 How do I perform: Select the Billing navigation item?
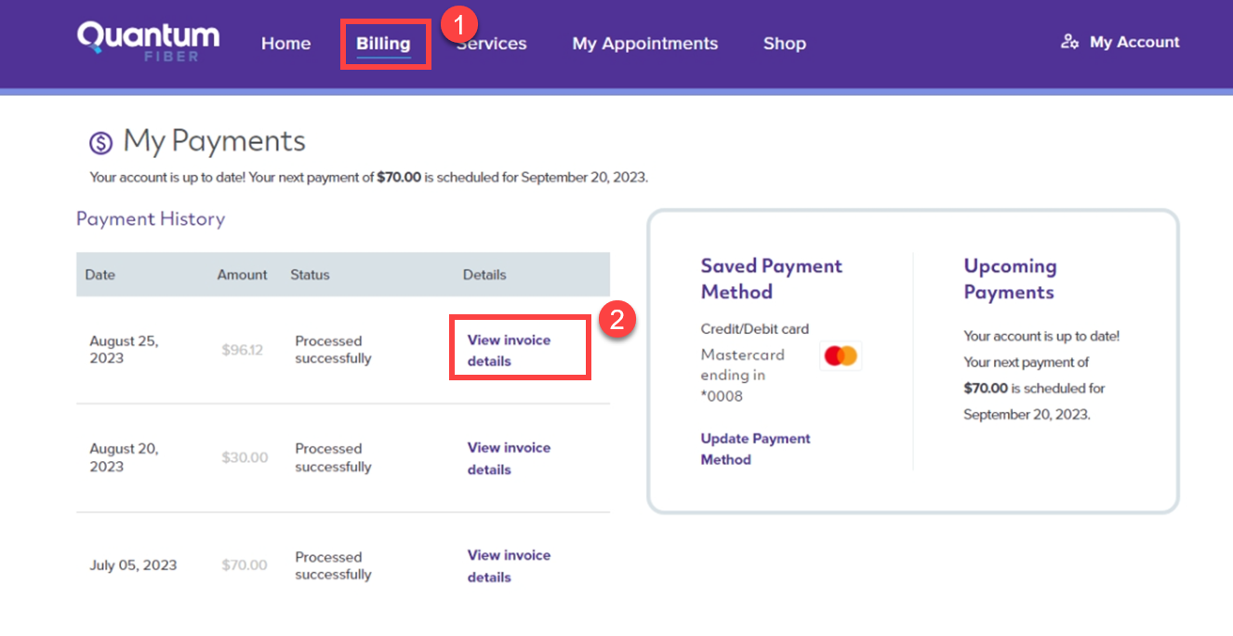click(x=384, y=43)
